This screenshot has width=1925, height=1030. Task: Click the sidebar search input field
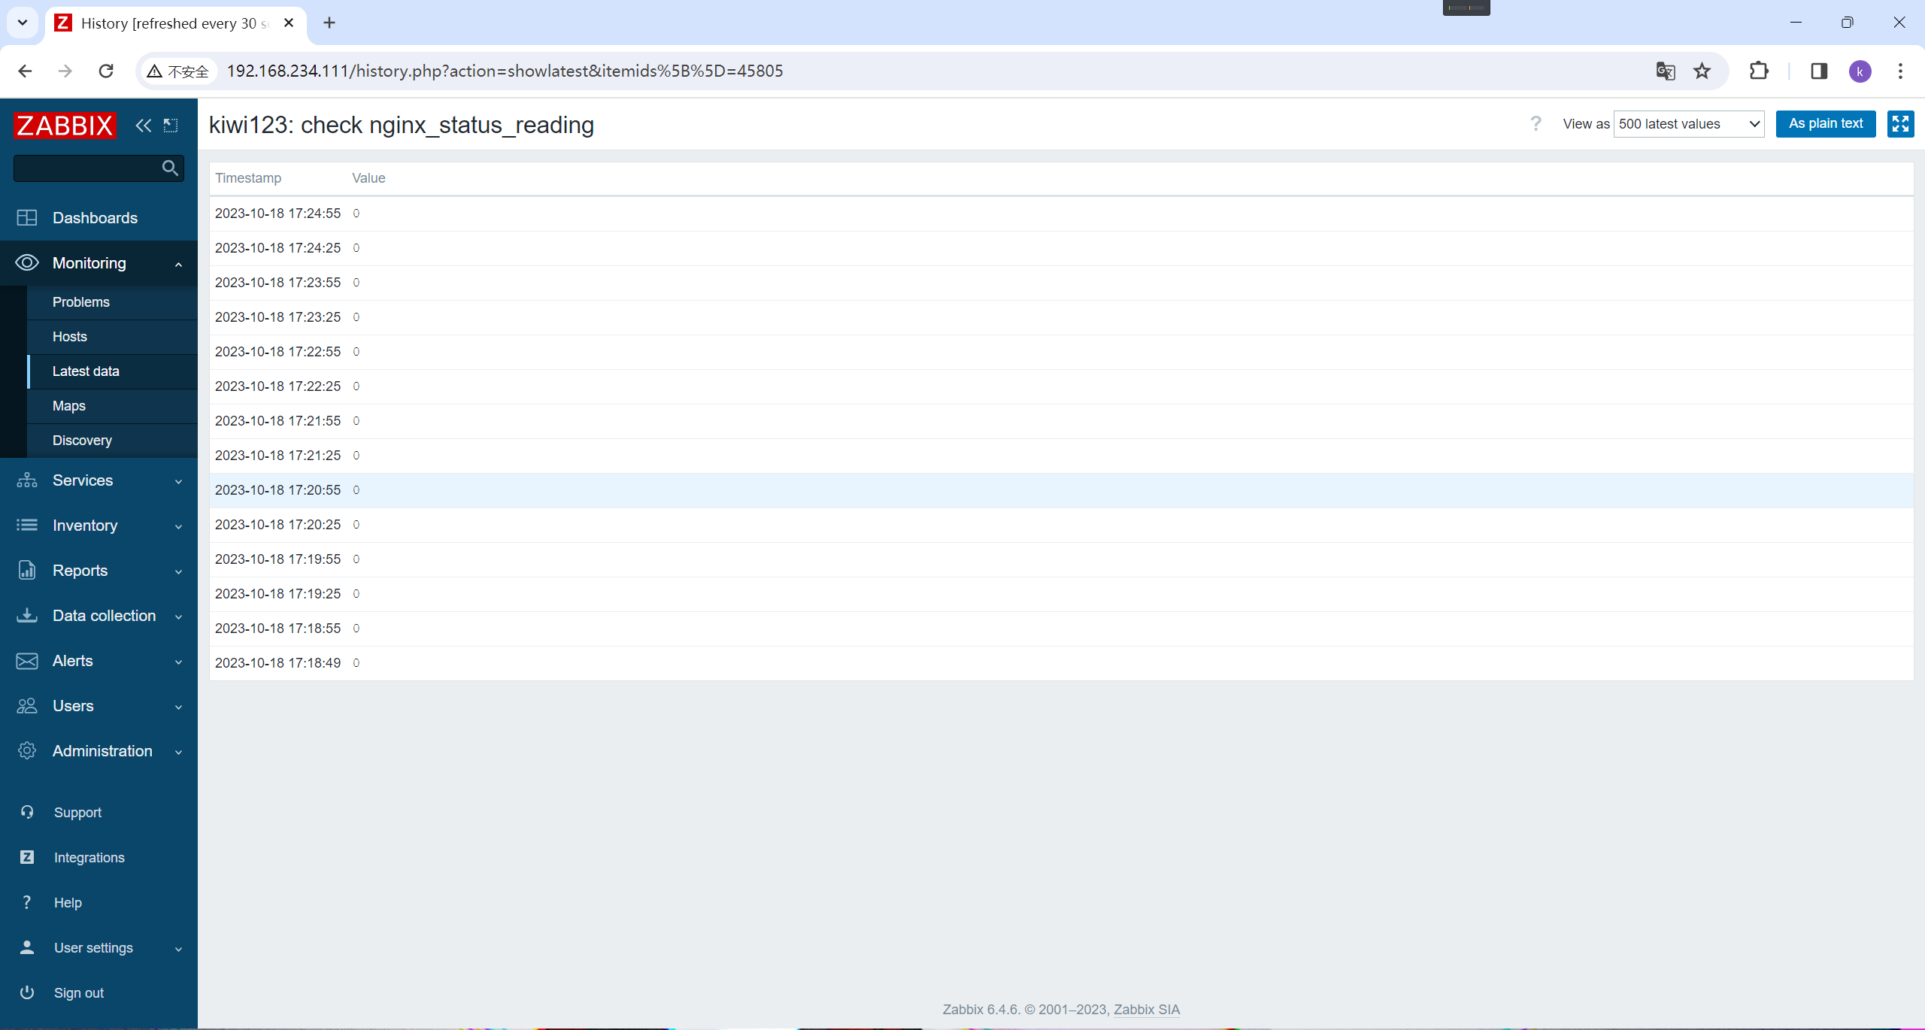(86, 168)
